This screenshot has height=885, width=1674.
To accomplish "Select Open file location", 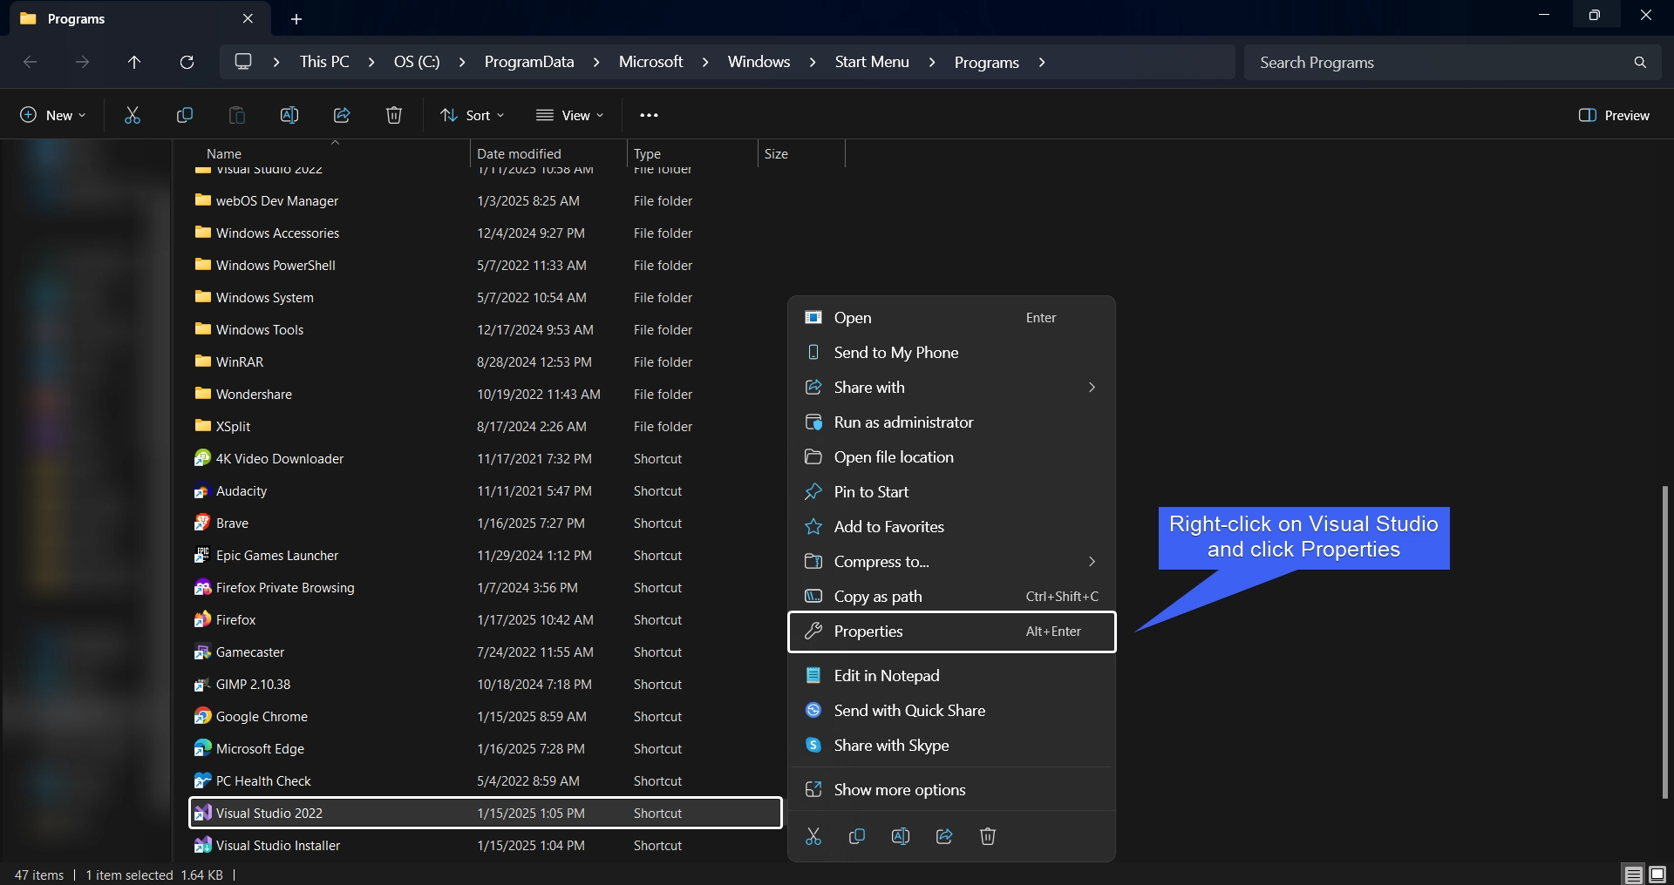I will (952, 457).
